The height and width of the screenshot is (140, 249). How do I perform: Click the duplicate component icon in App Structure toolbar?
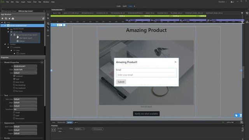(6, 19)
